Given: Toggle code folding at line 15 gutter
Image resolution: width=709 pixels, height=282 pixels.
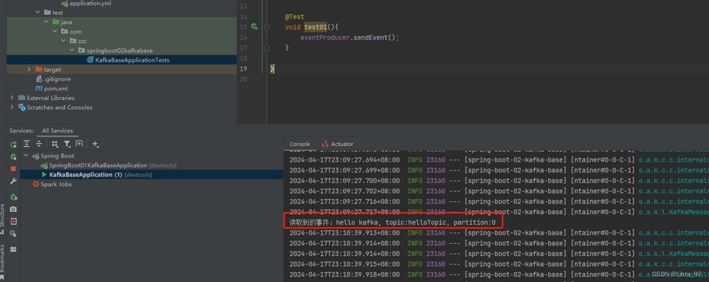Looking at the screenshot, I should coord(267,27).
